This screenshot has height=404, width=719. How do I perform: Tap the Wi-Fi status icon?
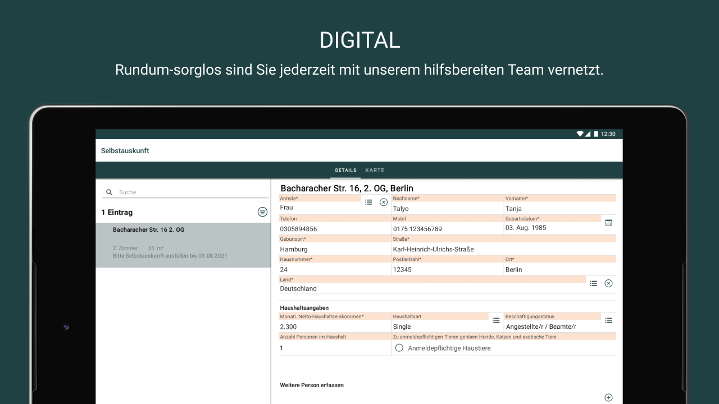point(580,134)
